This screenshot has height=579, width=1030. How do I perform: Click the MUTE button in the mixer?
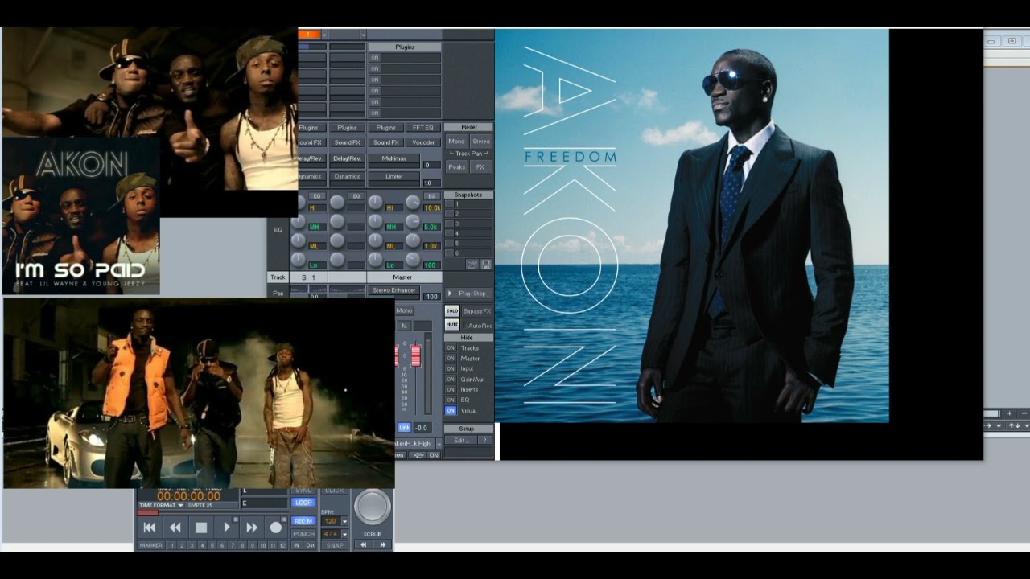(x=452, y=325)
